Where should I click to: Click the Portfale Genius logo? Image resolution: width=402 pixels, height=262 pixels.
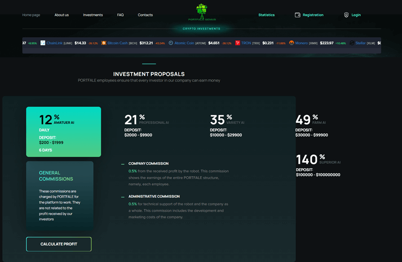[x=202, y=12]
